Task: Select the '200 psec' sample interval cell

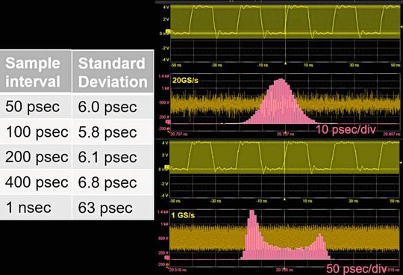Action: [36, 157]
